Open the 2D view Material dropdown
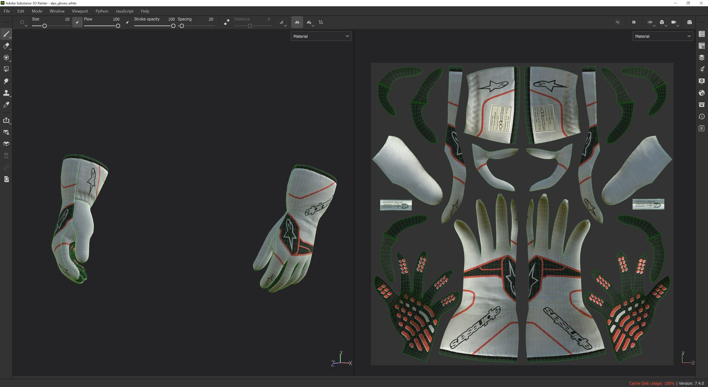The width and height of the screenshot is (708, 387). click(662, 36)
